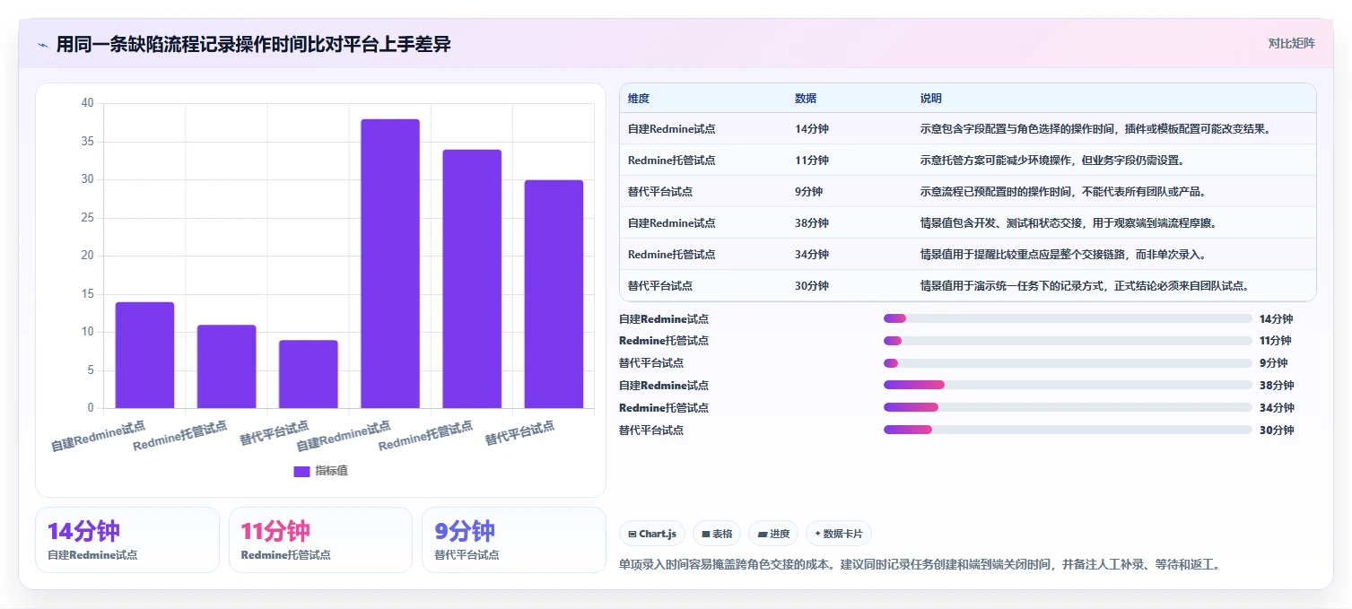1352x609 pixels.
Task: Open the 9分钟 替代平台试点 data card
Action: pos(514,540)
